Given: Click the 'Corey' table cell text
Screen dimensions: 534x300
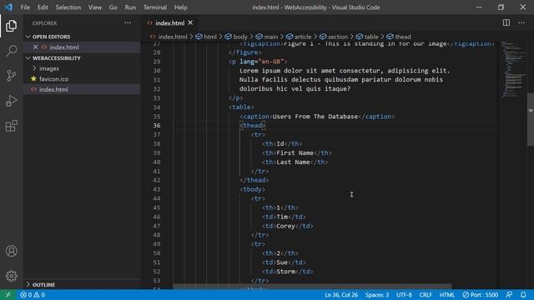Looking at the screenshot, I should 285,226.
